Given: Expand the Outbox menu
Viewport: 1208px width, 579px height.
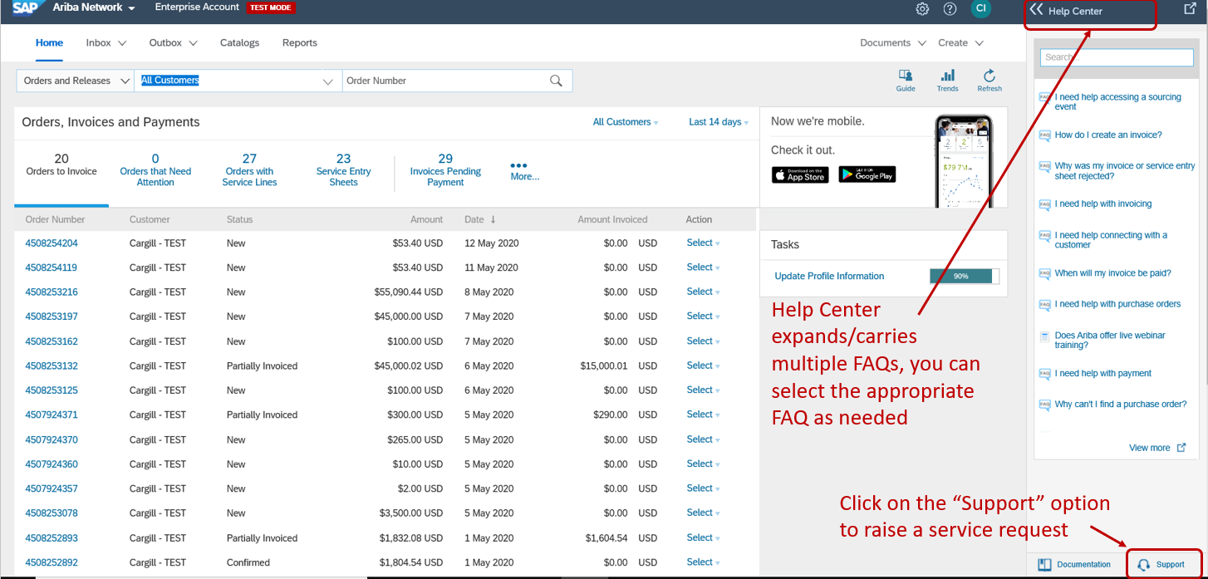Looking at the screenshot, I should [x=174, y=42].
